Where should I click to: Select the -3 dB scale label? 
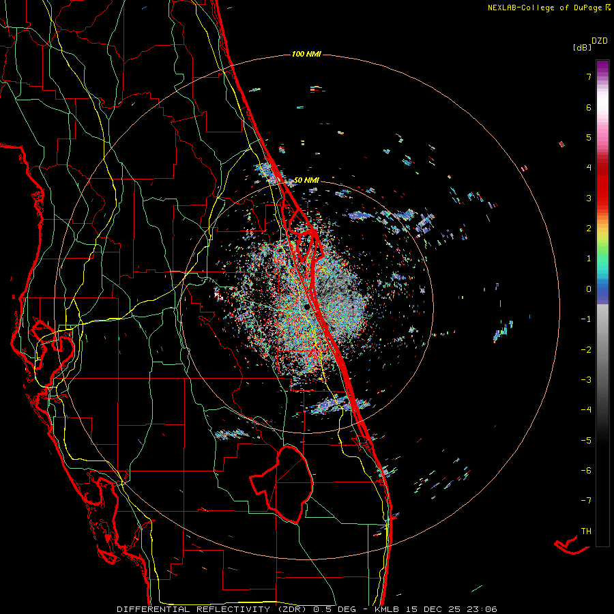586,380
